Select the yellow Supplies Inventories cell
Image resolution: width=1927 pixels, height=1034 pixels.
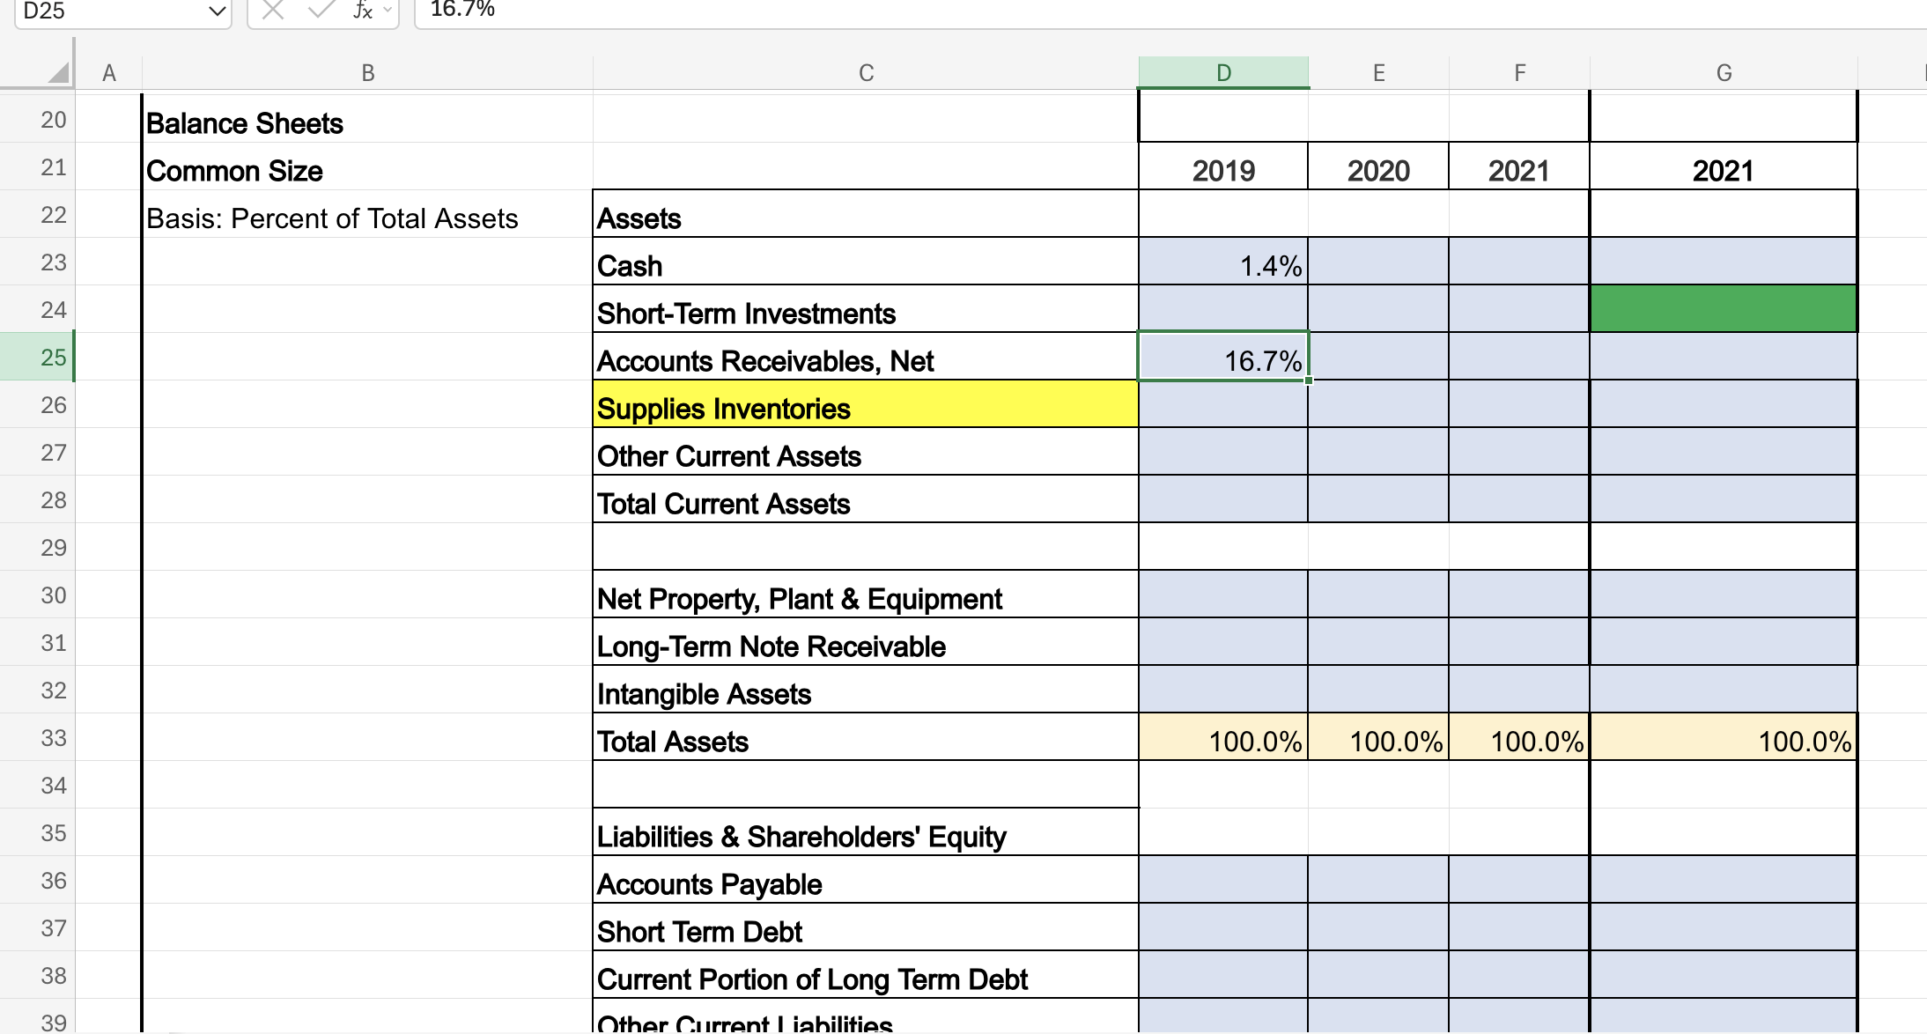coord(866,405)
